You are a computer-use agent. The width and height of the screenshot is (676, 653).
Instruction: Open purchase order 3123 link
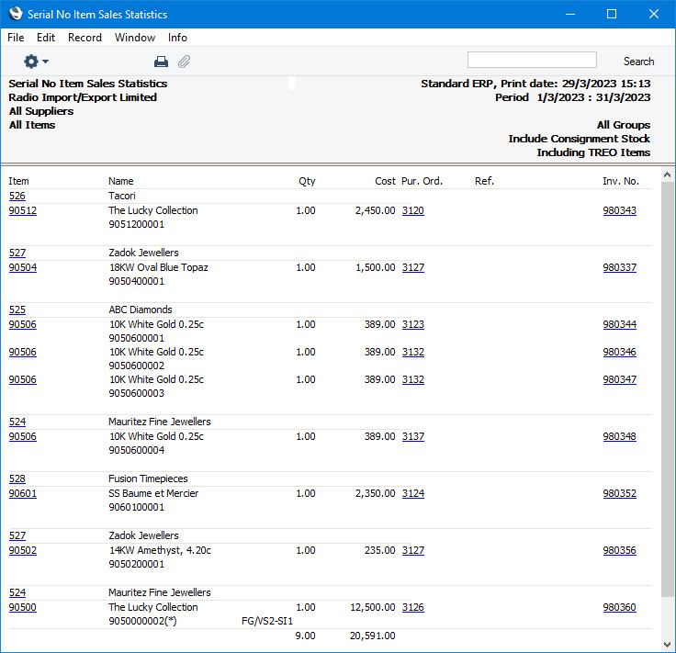[413, 324]
